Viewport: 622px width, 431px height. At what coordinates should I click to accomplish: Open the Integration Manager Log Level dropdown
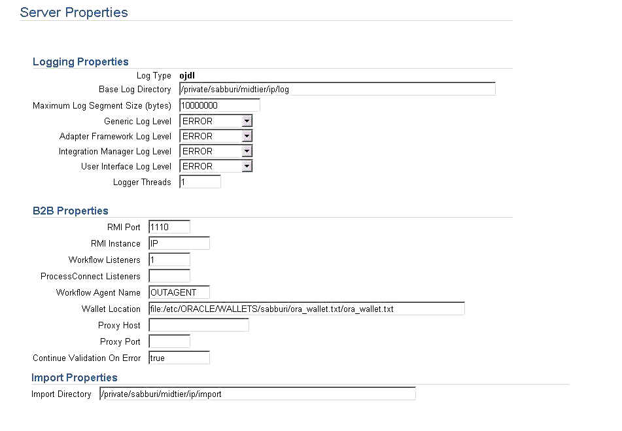[216, 151]
